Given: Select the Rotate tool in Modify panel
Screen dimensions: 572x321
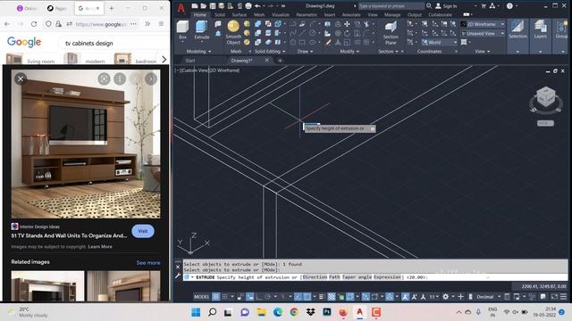Looking at the screenshot, I should click(347, 33).
